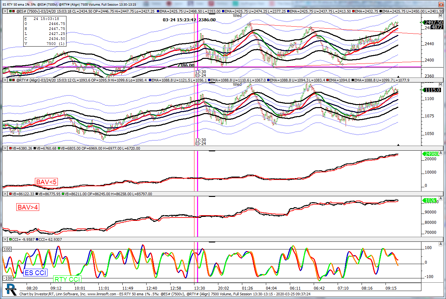Image resolution: width=446 pixels, height=299 pixels.
Task: Click the 08:20 time axis label
Action: coord(32,288)
